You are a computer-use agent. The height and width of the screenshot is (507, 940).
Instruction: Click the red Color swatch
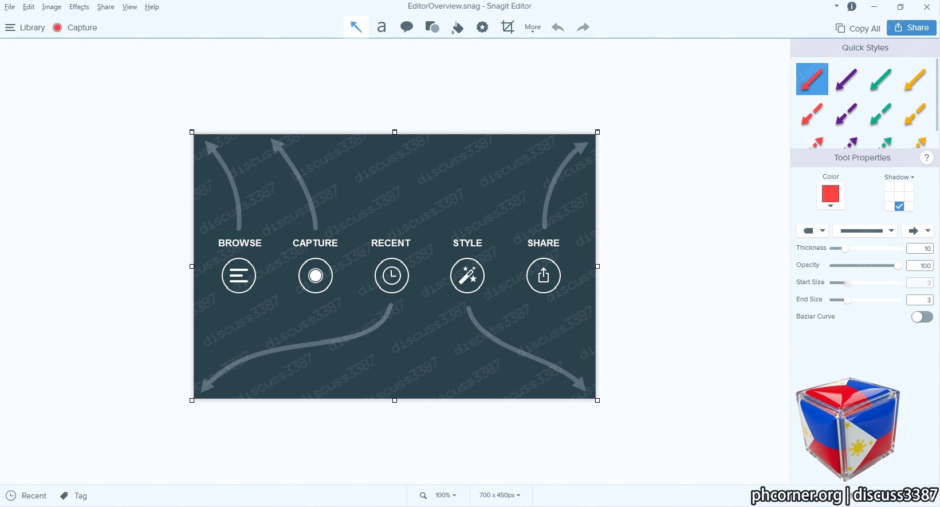pyautogui.click(x=831, y=194)
